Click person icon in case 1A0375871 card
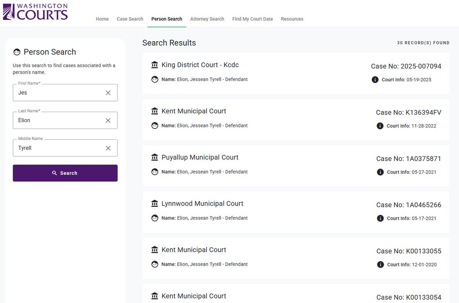Image resolution: width=459 pixels, height=303 pixels. (x=155, y=172)
